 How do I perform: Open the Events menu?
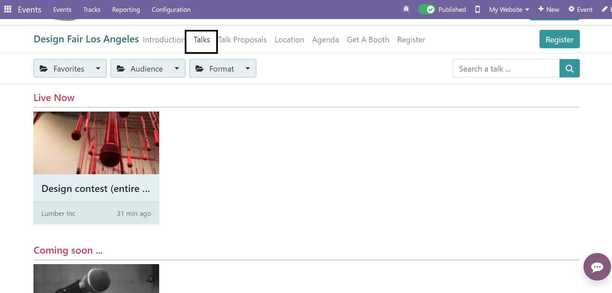click(62, 10)
